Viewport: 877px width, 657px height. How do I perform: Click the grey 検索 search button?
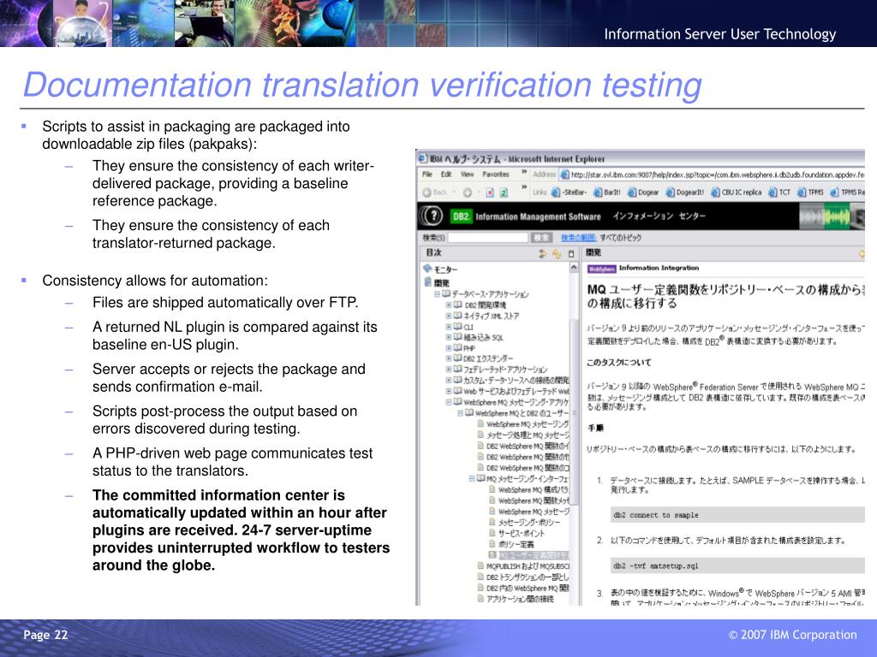click(x=542, y=238)
